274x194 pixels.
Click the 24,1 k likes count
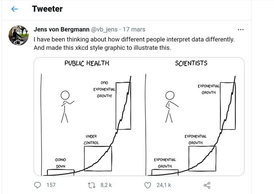click(x=163, y=185)
